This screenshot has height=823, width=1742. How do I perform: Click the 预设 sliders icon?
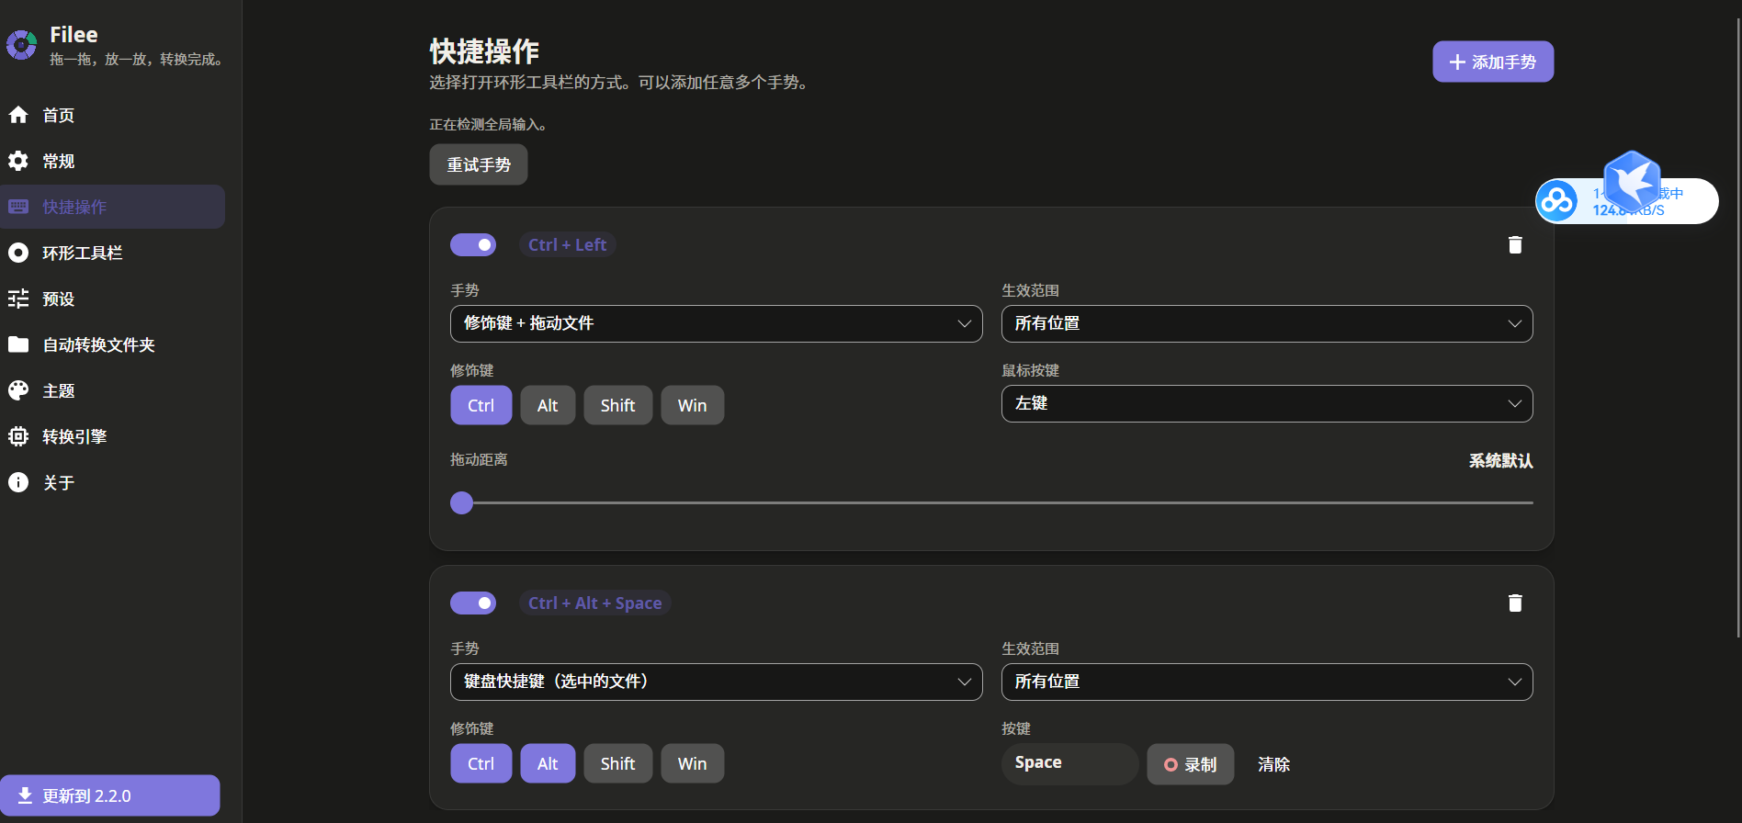(18, 299)
